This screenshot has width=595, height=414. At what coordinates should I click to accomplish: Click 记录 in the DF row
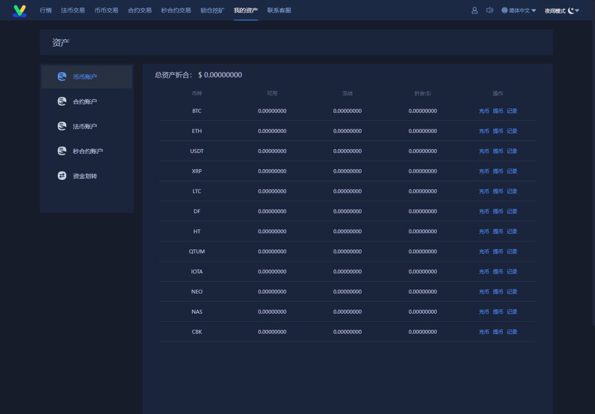512,211
